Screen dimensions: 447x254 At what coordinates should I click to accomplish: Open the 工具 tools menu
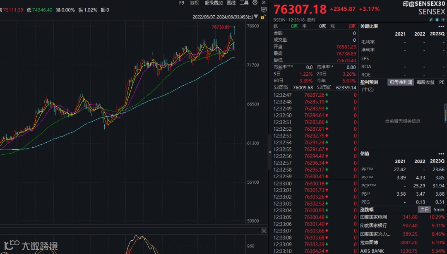(244, 2)
